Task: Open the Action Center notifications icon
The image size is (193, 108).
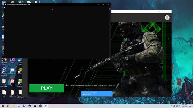Action: 190,106
